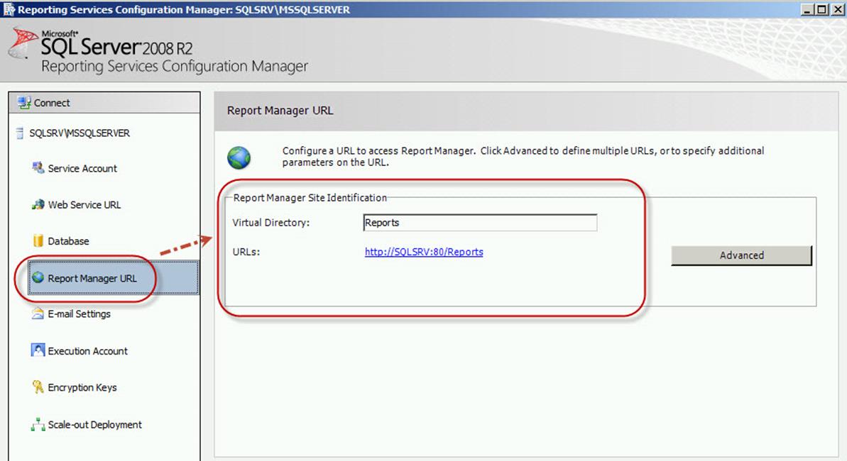The height and width of the screenshot is (461, 847).
Task: Switch to the Execution Account page
Action: tap(87, 351)
